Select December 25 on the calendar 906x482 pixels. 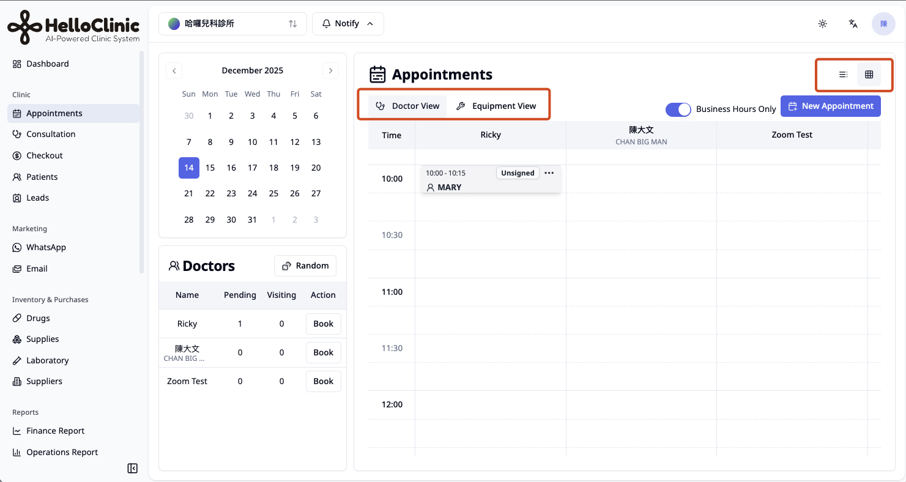coord(273,193)
